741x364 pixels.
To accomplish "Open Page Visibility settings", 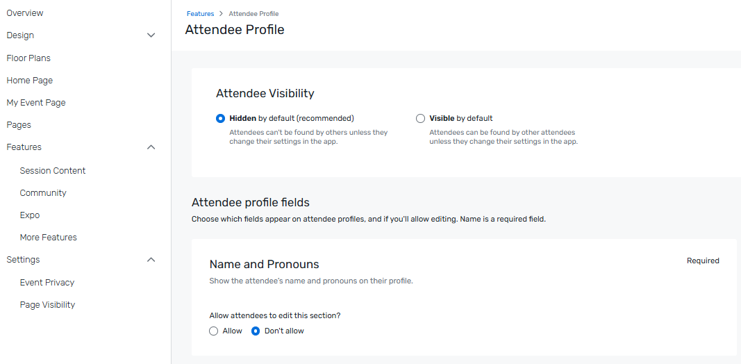I will tap(47, 305).
